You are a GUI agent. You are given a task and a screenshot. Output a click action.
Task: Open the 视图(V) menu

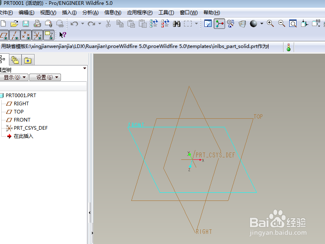[48, 13]
